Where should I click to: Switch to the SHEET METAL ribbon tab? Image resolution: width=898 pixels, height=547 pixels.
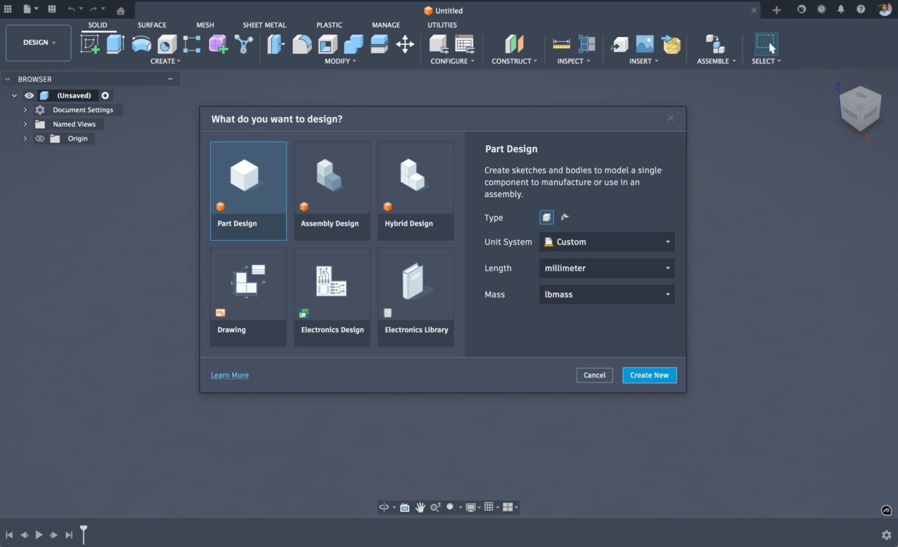pyautogui.click(x=264, y=25)
